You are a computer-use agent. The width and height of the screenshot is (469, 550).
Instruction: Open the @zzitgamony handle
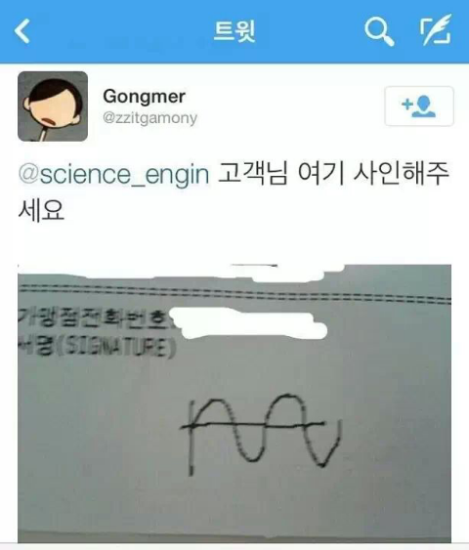(x=149, y=118)
